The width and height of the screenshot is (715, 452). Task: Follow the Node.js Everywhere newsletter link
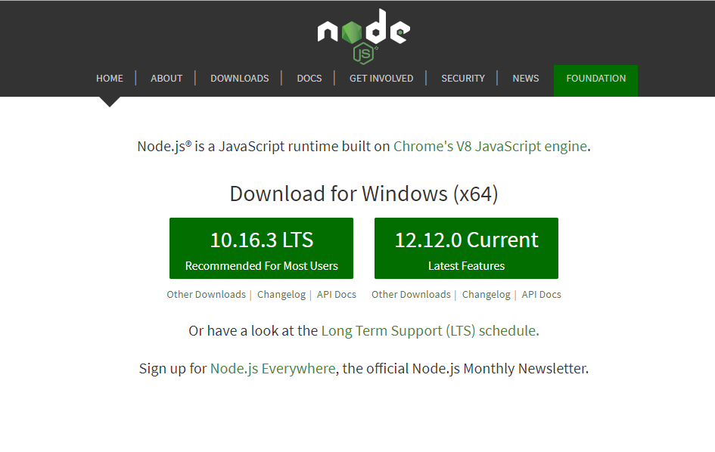tap(272, 368)
